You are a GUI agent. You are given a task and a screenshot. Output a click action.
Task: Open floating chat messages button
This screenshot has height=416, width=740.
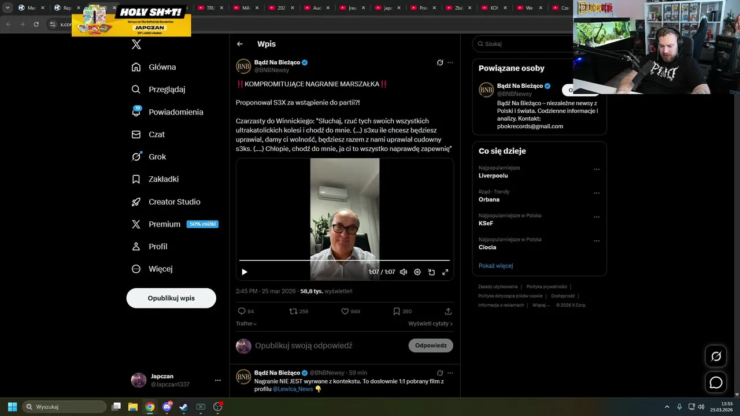716,382
